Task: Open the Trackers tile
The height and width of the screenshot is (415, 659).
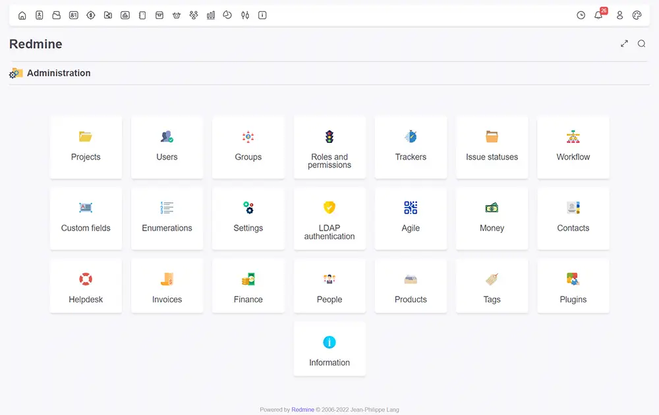Action: click(411, 148)
